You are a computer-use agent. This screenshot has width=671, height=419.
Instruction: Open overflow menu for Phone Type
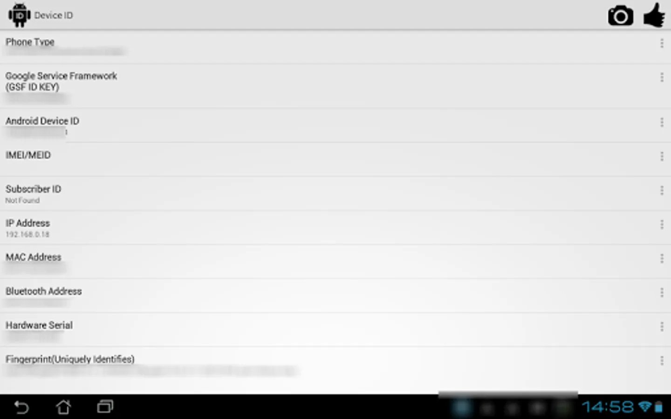tap(662, 43)
